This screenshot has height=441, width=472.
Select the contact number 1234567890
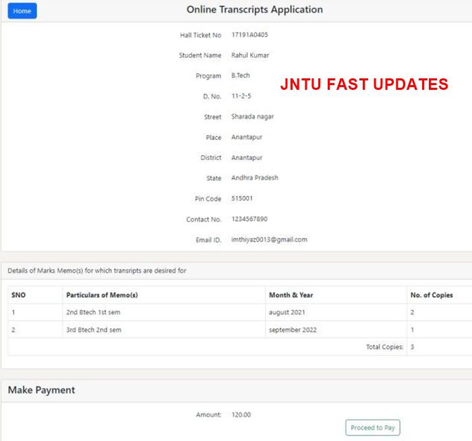point(249,219)
